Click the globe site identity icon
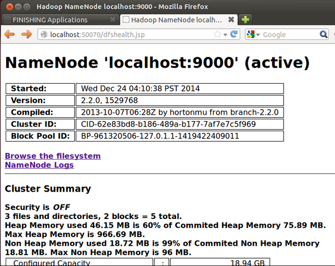Image resolution: width=335 pixels, height=266 pixels. (x=44, y=34)
